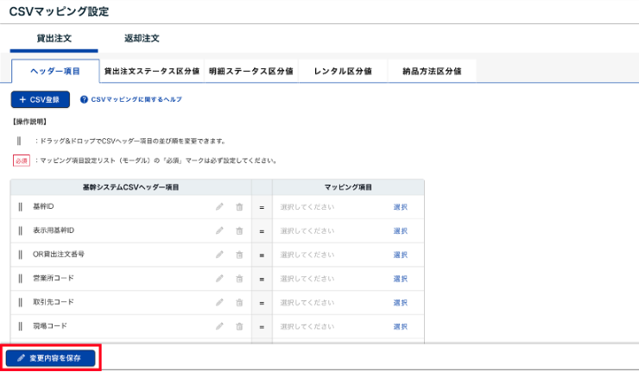The width and height of the screenshot is (639, 372).
Task: Click the CSV登録 button
Action: 40,99
